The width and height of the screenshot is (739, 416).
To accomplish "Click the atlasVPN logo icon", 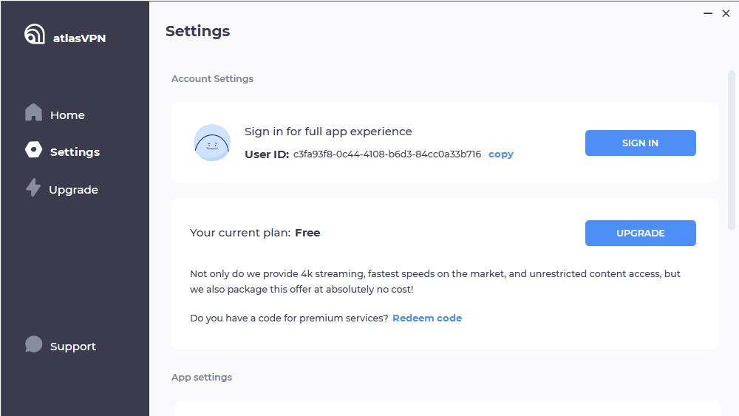I will (35, 34).
